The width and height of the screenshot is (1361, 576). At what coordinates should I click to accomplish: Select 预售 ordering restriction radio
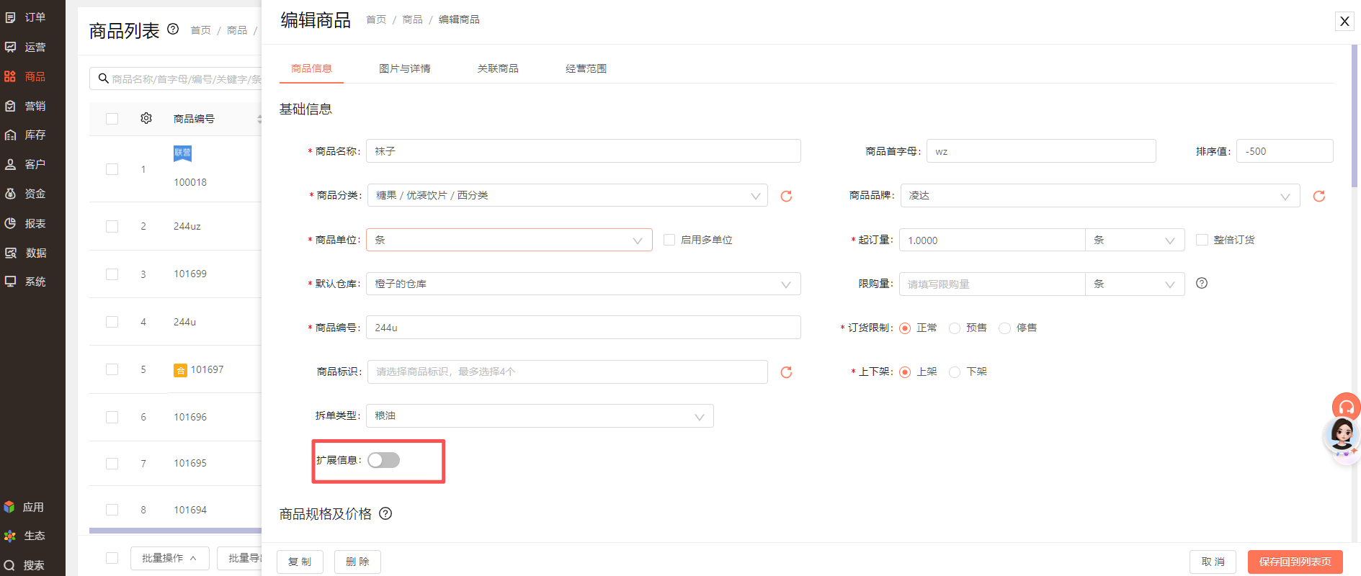[955, 328]
